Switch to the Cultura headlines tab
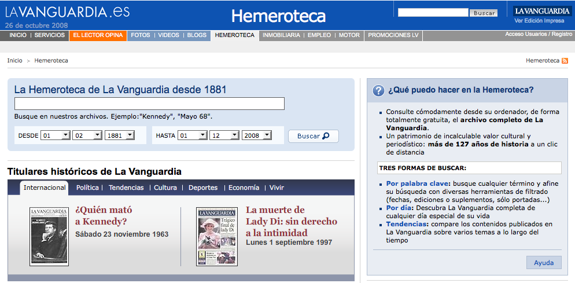 (x=165, y=188)
